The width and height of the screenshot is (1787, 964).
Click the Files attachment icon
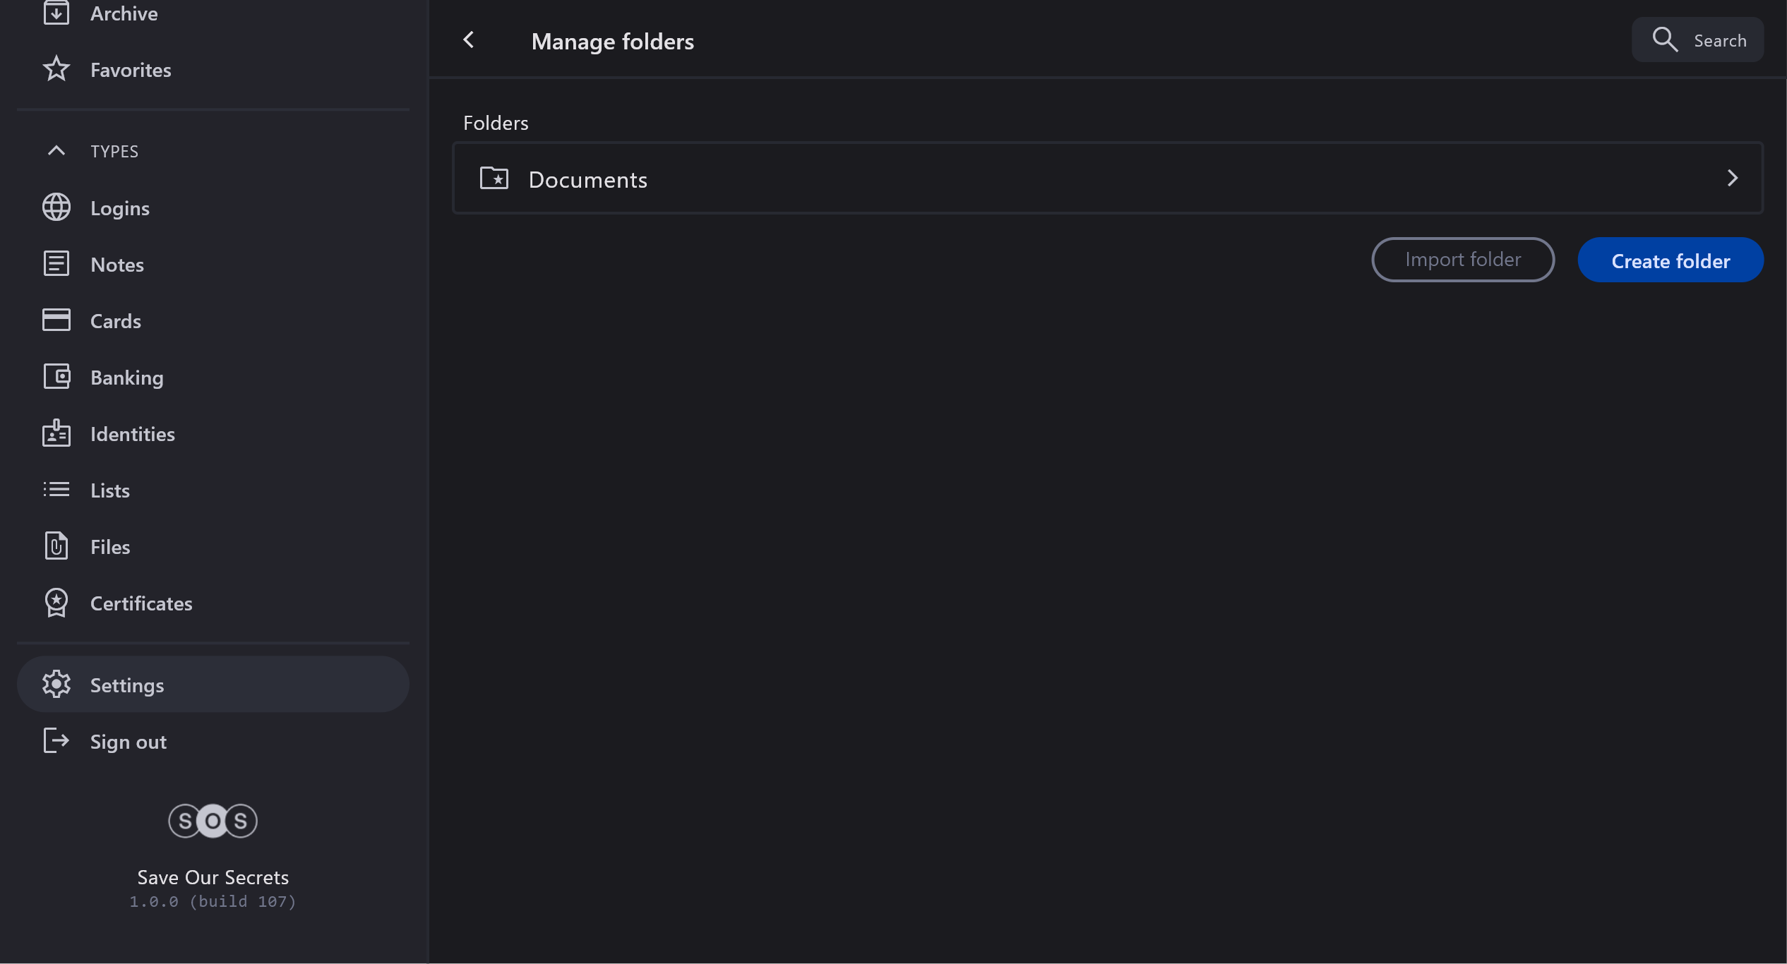click(x=56, y=546)
